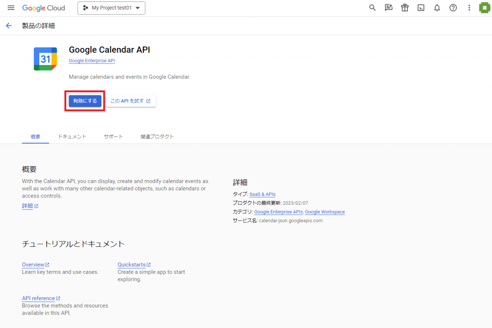Click the Google Calendar API logo
Viewport: 492px width, 328px height.
click(46, 59)
